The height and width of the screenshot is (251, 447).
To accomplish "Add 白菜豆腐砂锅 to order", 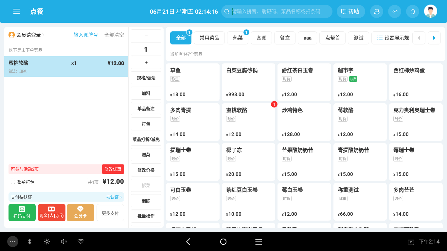I will click(x=248, y=82).
